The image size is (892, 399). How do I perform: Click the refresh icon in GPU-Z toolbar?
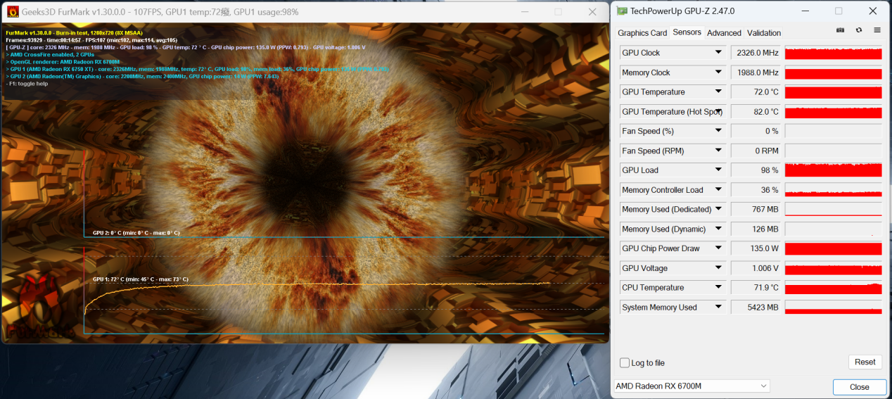pos(858,30)
